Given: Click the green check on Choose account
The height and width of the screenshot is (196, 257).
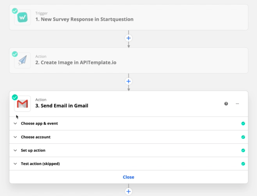Looking at the screenshot, I should point(243,137).
